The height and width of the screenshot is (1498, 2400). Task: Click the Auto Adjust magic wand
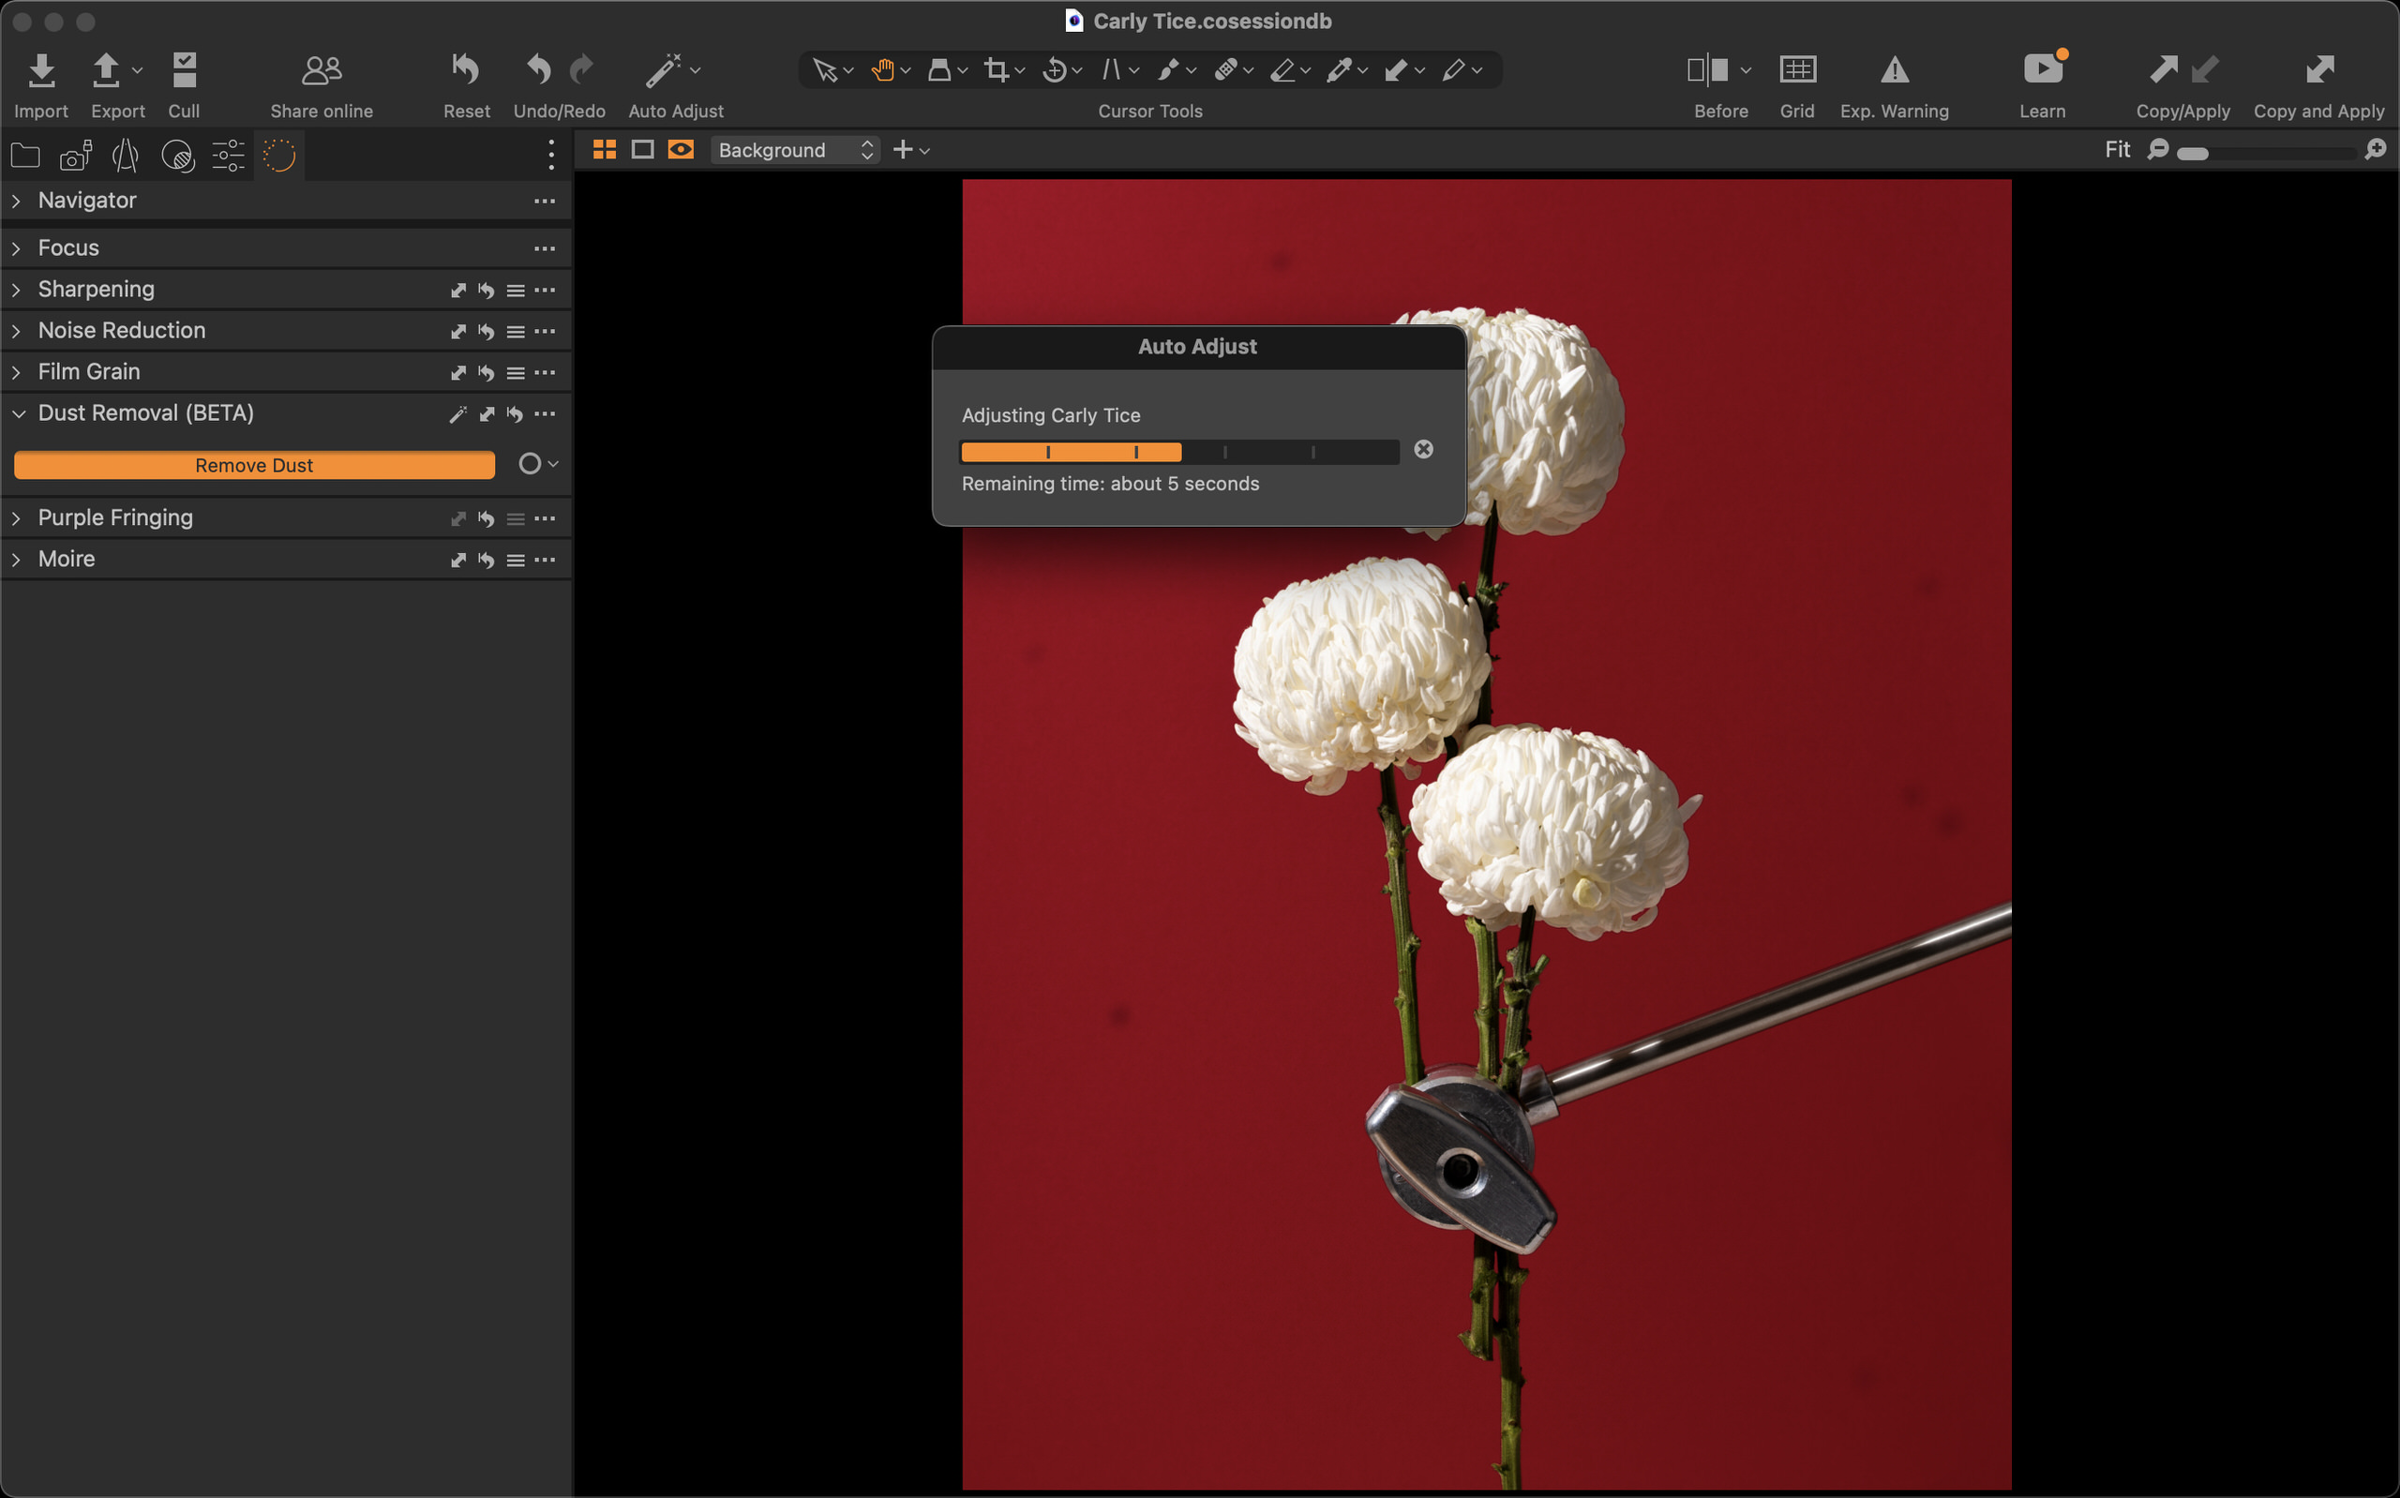(x=663, y=69)
